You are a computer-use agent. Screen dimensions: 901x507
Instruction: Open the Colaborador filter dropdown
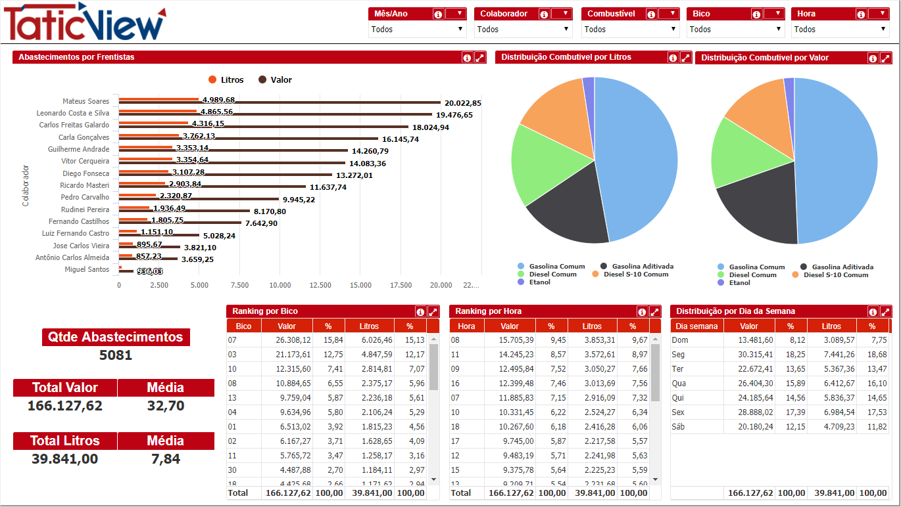(x=523, y=30)
